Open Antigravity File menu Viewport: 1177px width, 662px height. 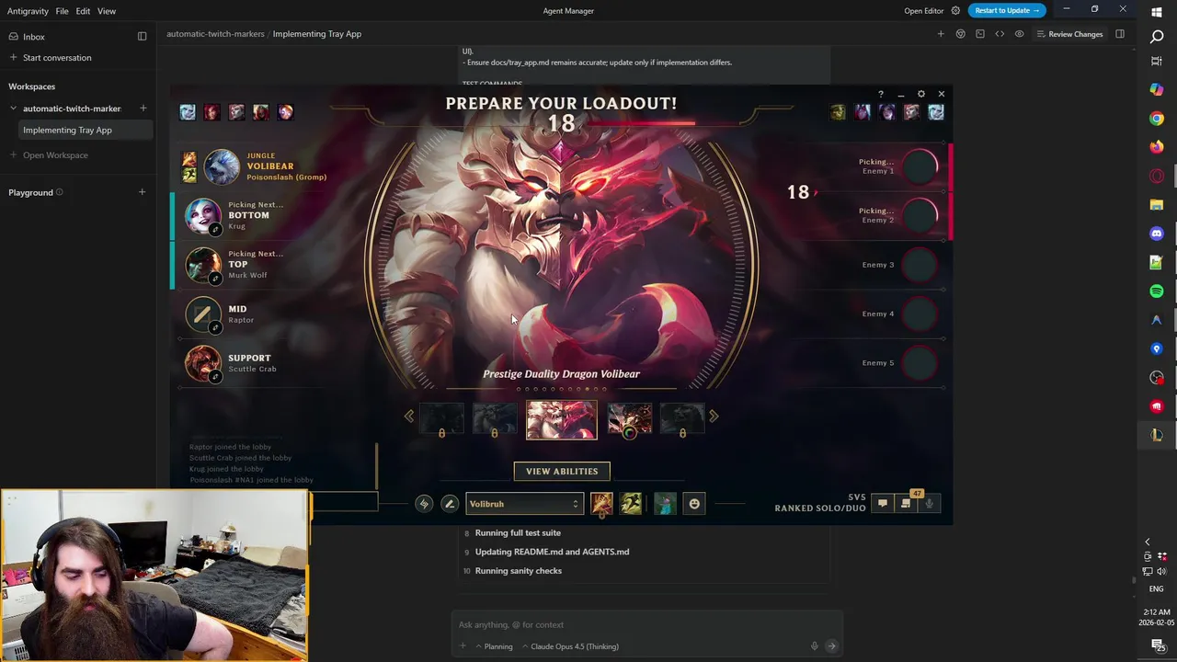pyautogui.click(x=62, y=11)
